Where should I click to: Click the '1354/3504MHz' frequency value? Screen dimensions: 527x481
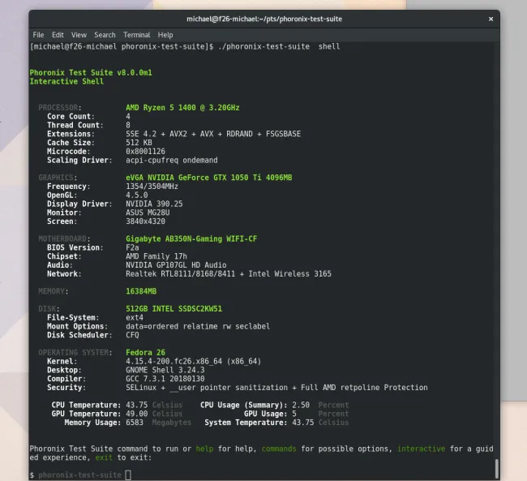[x=152, y=187]
